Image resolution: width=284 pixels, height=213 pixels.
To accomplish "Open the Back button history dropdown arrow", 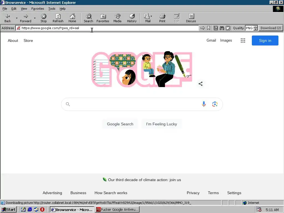I will [17, 18].
